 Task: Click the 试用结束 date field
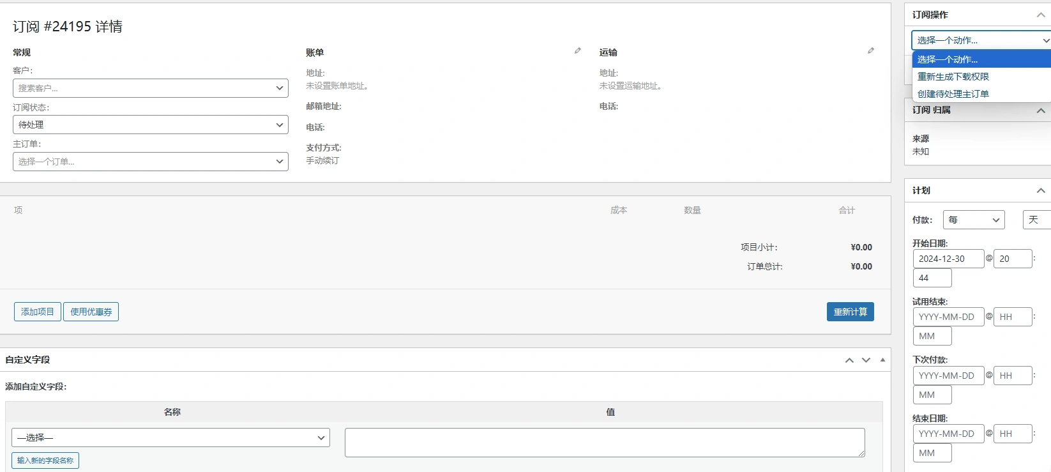pyautogui.click(x=949, y=317)
